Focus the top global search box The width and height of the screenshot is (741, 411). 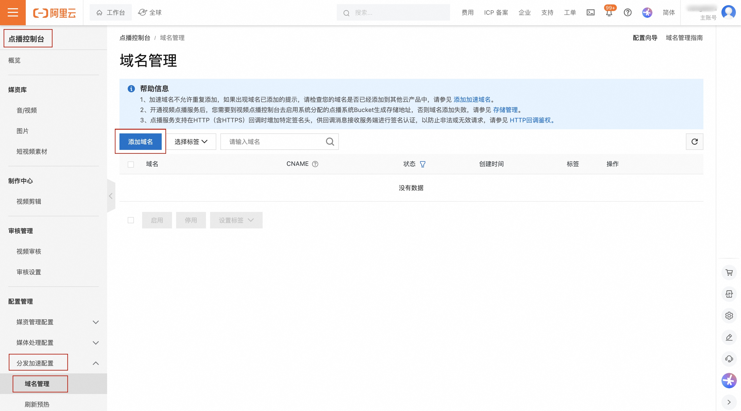coord(393,12)
